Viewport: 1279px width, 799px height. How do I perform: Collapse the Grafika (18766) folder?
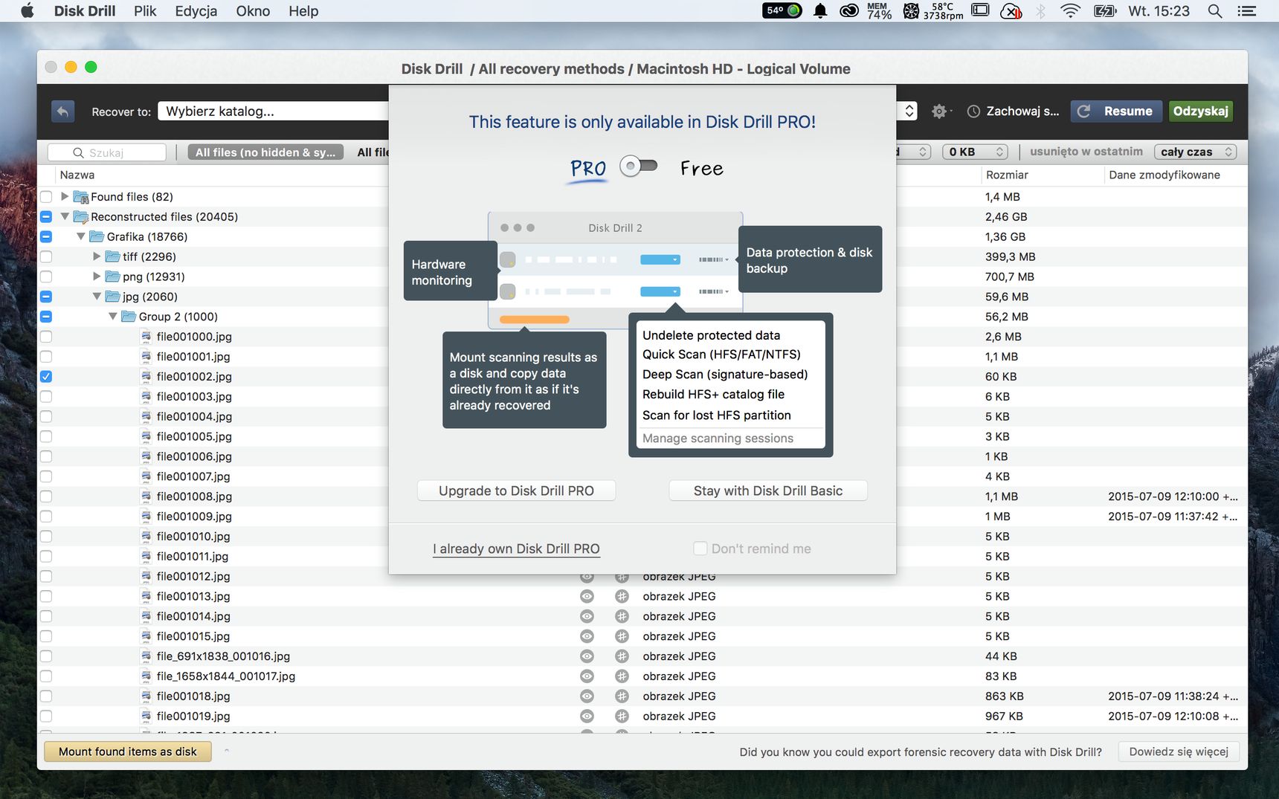81,236
